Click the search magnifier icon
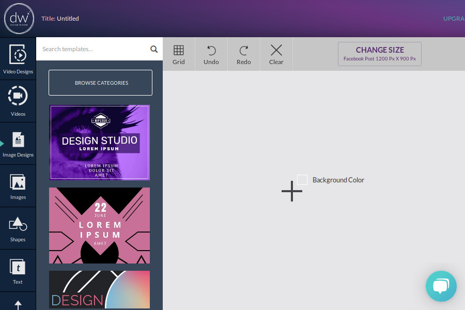465x310 pixels. point(153,49)
